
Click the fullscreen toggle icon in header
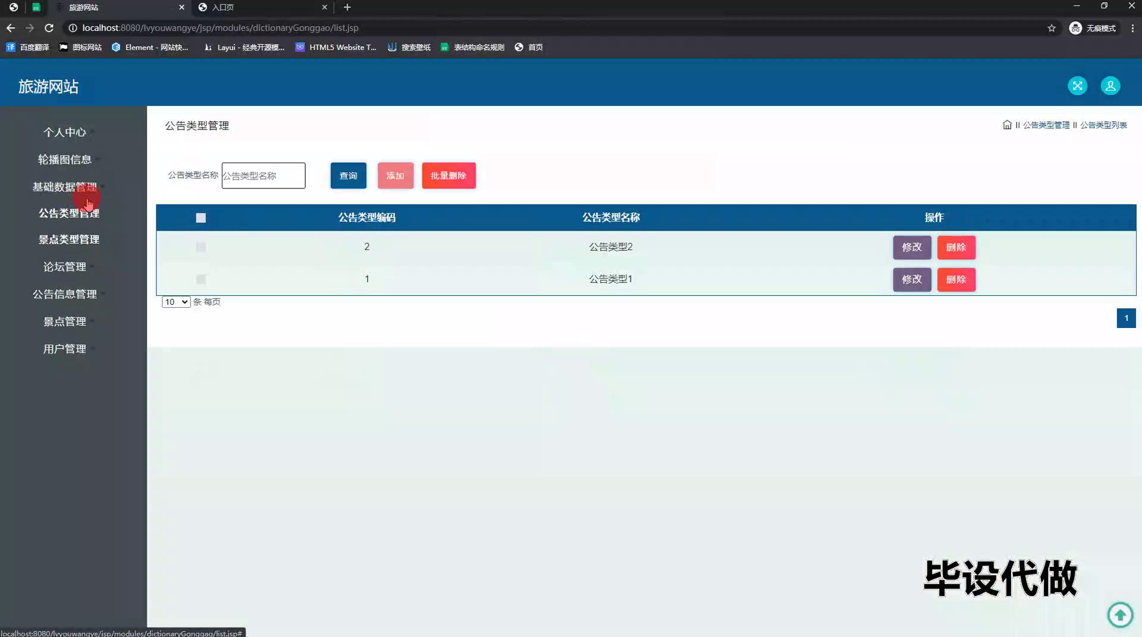[x=1077, y=86]
